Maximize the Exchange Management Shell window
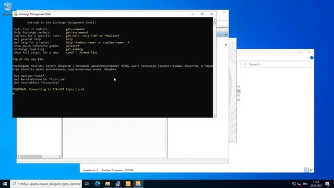This screenshot has height=188, width=334. point(202,14)
